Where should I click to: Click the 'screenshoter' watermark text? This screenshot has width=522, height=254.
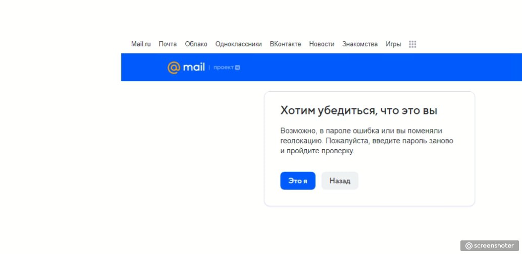(x=494, y=246)
